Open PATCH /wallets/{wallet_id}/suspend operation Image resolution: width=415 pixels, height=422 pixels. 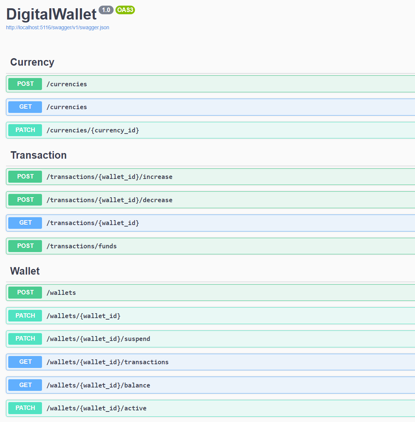pos(210,339)
